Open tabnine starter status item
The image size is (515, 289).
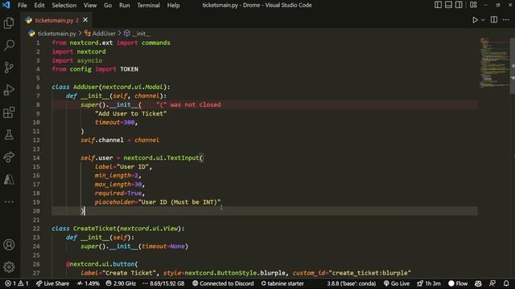(x=282, y=283)
